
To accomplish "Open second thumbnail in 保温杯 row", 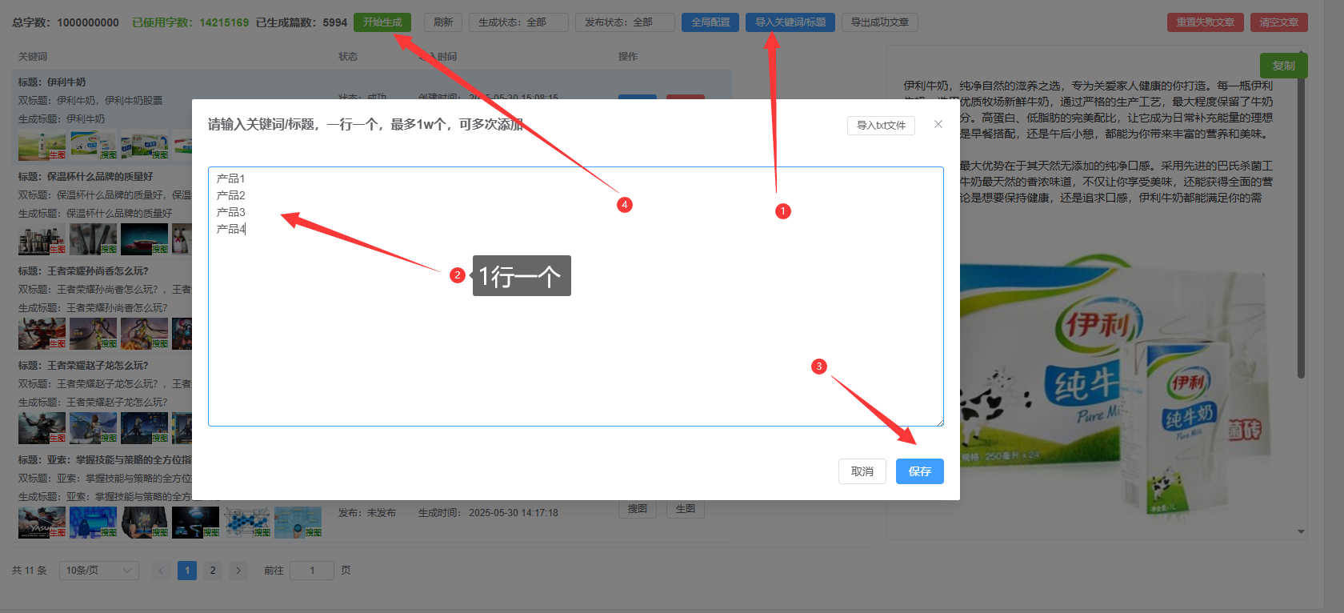I will 94,239.
